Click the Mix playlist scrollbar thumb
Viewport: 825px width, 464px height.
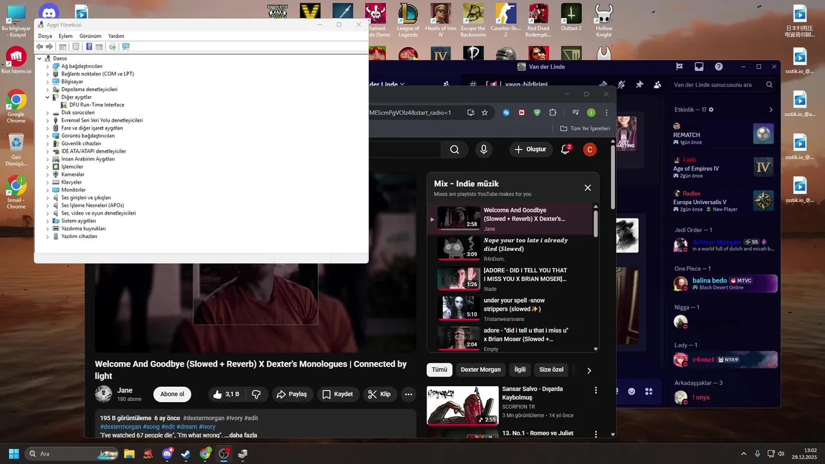point(596,223)
